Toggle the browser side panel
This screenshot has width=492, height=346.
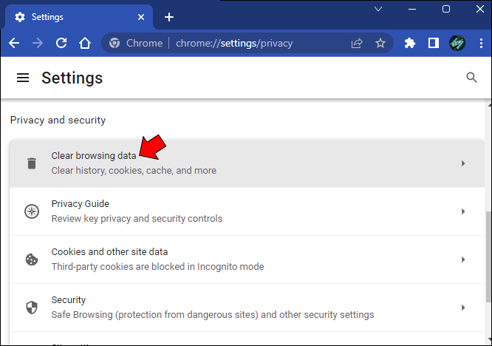[x=434, y=43]
